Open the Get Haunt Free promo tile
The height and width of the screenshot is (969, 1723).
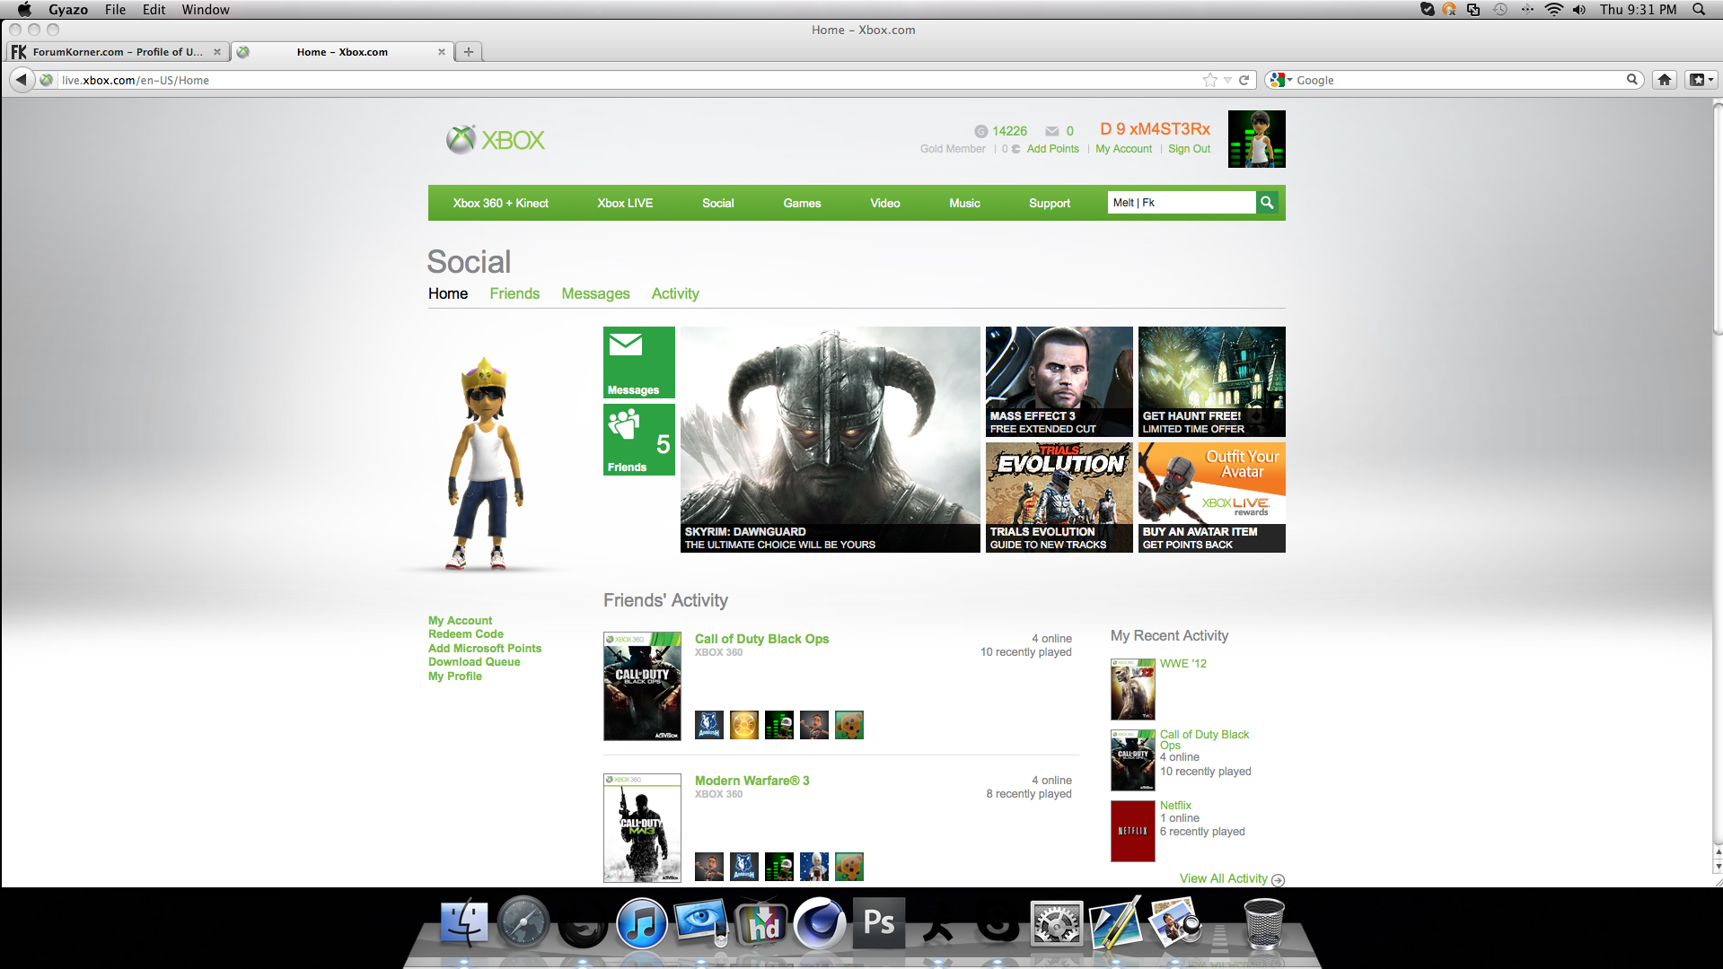(x=1211, y=381)
